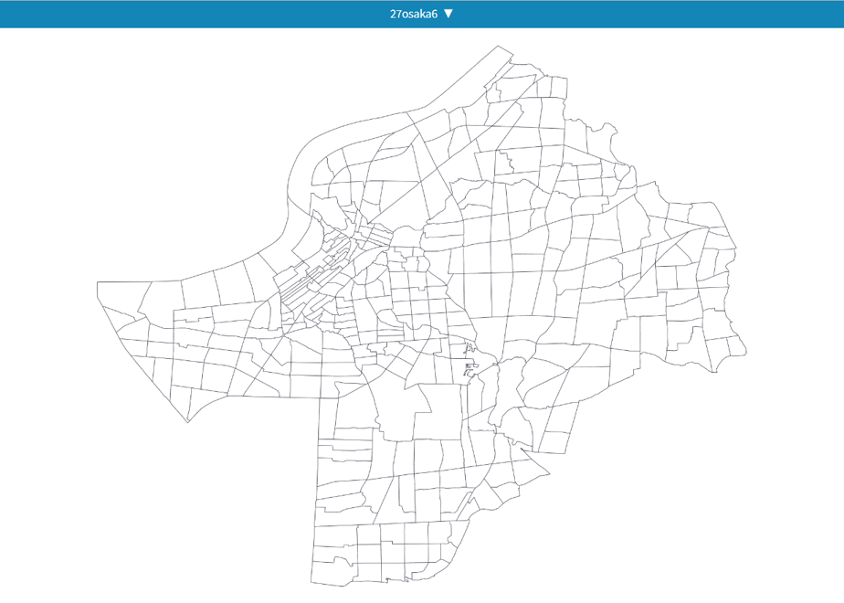Select the easternmost rounded tip polygon
The width and height of the screenshot is (844, 603).
coord(736,345)
